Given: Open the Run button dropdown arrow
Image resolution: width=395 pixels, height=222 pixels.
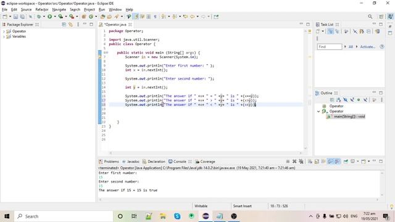Looking at the screenshot, I should (55, 17).
